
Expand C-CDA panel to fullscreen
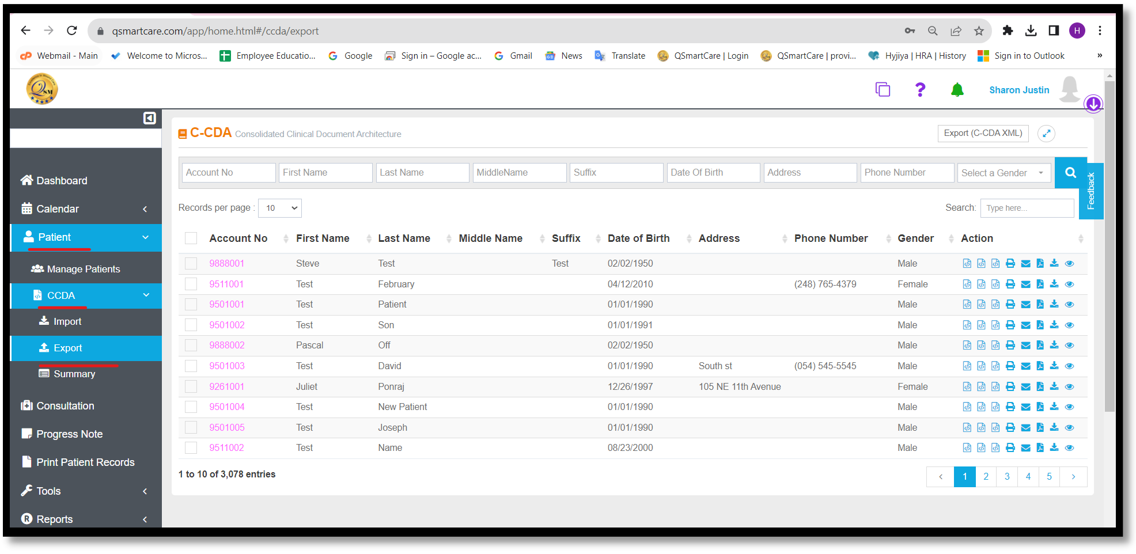(x=1046, y=134)
